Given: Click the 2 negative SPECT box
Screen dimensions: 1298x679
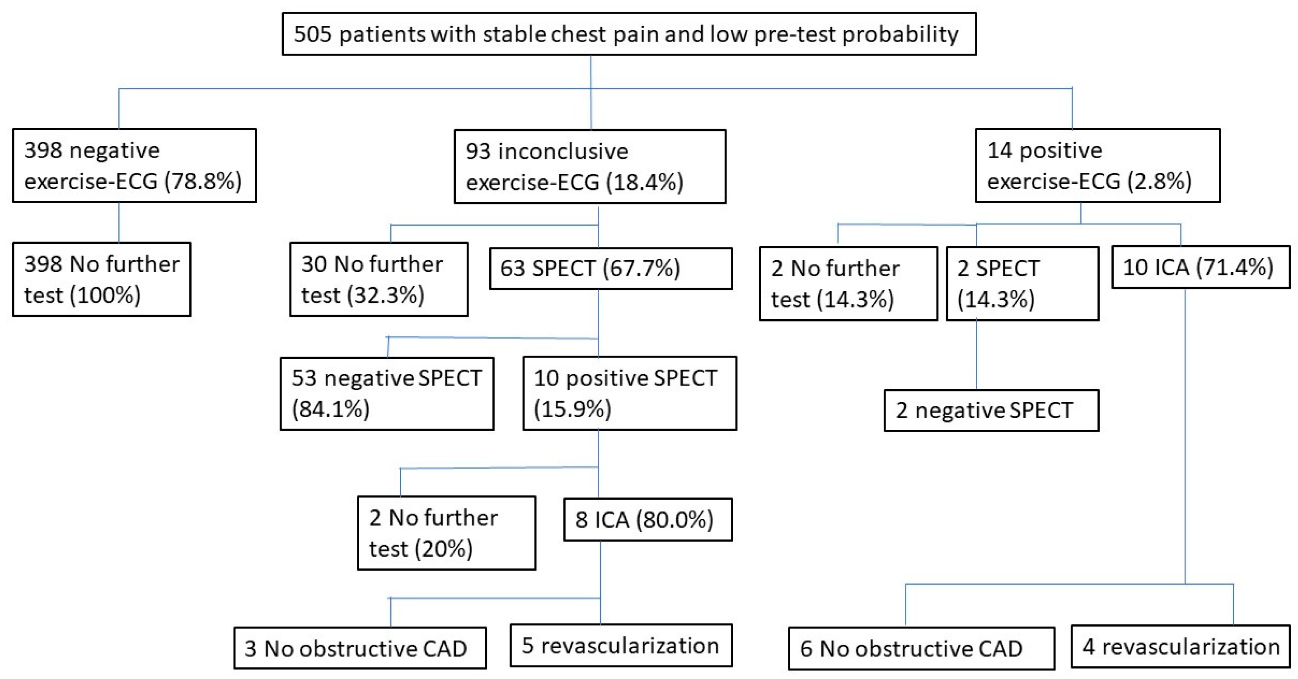Looking at the screenshot, I should pos(991,410).
